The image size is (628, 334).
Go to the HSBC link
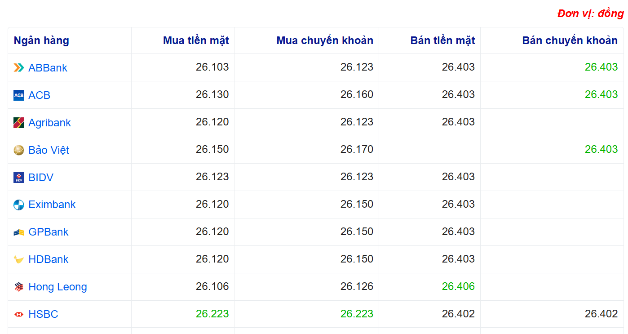[43, 314]
